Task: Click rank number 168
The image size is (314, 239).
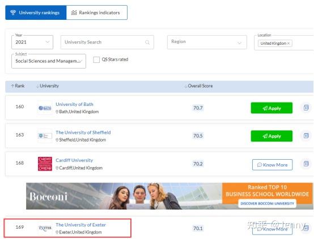Action: (x=20, y=163)
